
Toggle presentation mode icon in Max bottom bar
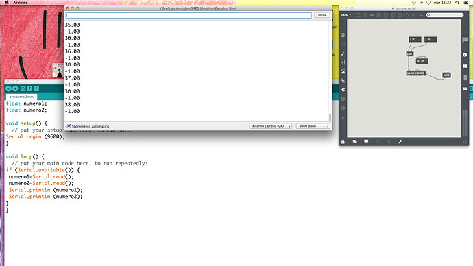tap(366, 142)
